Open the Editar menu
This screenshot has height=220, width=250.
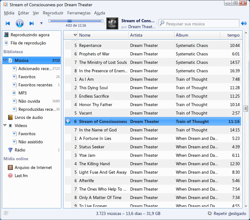[23, 13]
